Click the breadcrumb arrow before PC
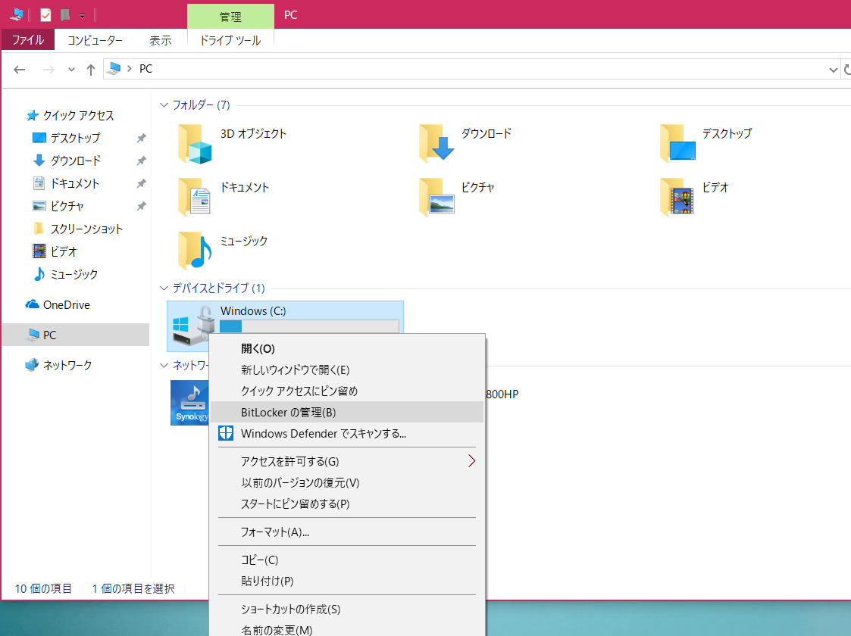851x636 pixels. click(129, 68)
